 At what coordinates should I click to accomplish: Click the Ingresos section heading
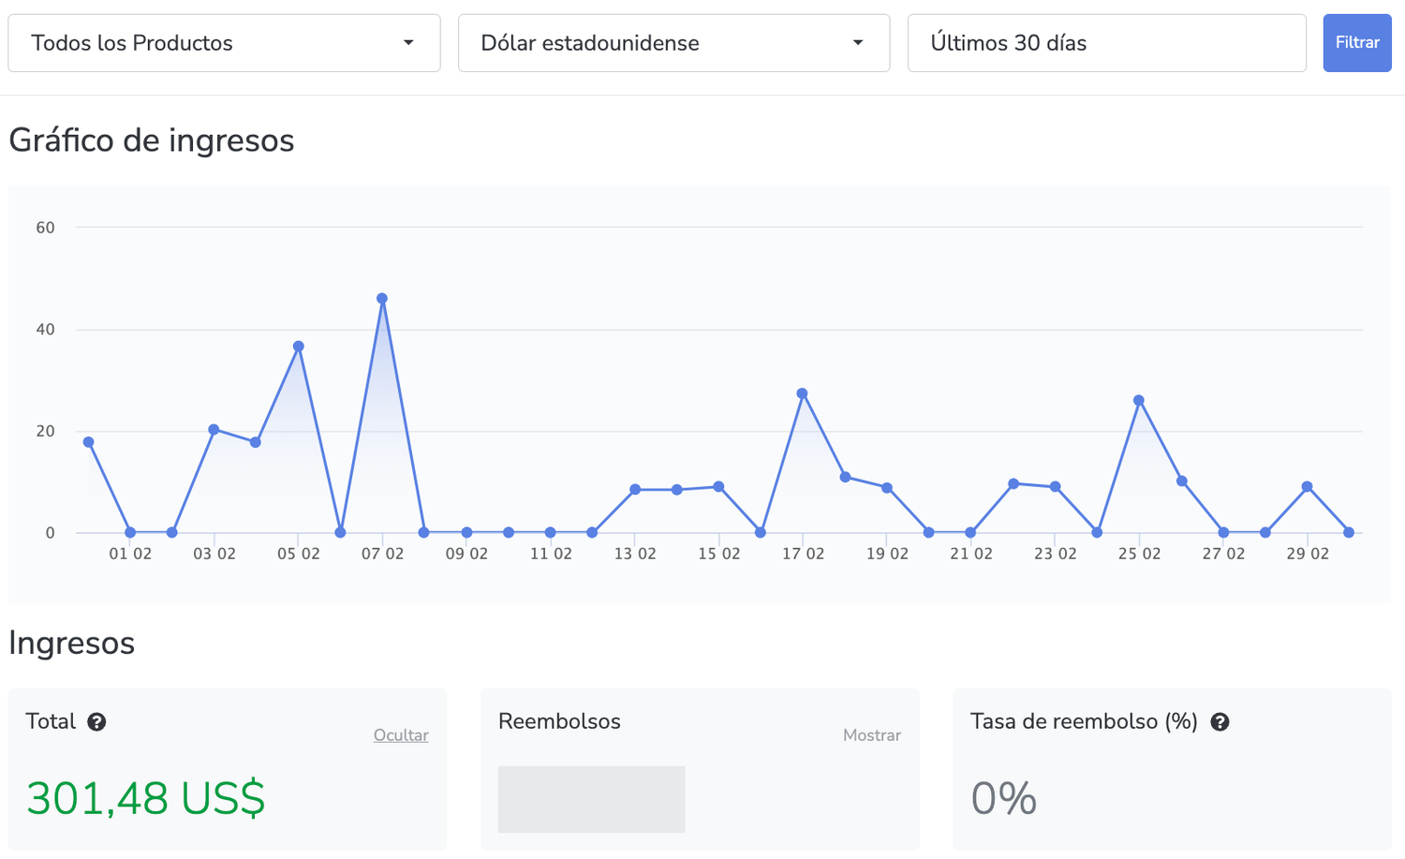(72, 644)
